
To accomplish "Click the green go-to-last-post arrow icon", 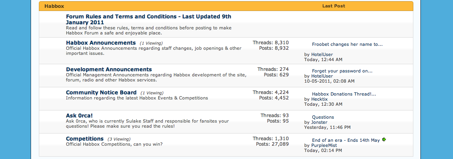I will coord(384,140).
